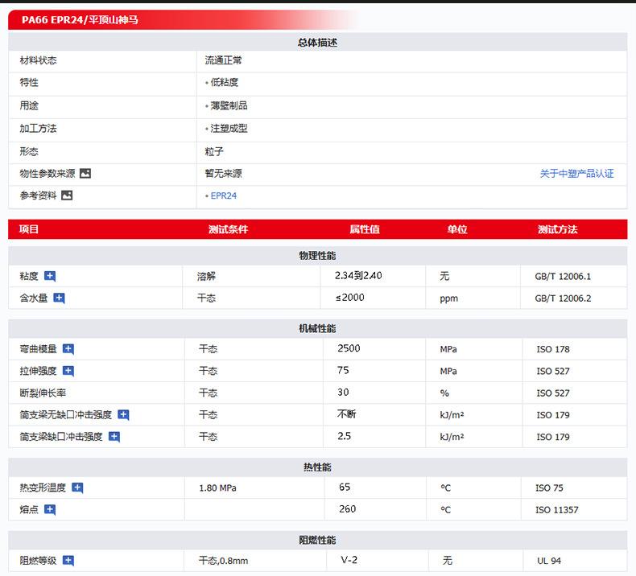Expand the plus icon next to 含水量
The image size is (636, 576).
(59, 298)
